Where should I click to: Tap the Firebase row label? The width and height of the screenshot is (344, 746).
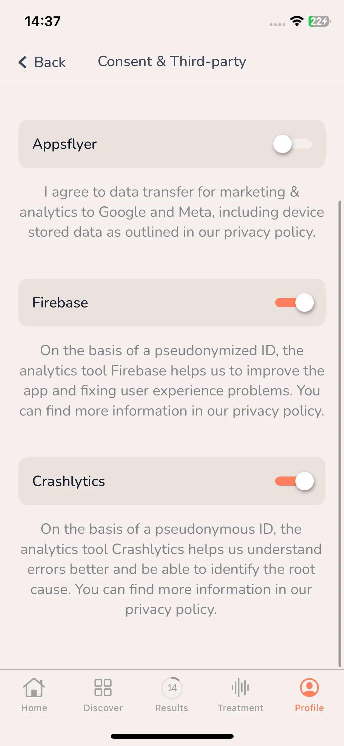[60, 303]
